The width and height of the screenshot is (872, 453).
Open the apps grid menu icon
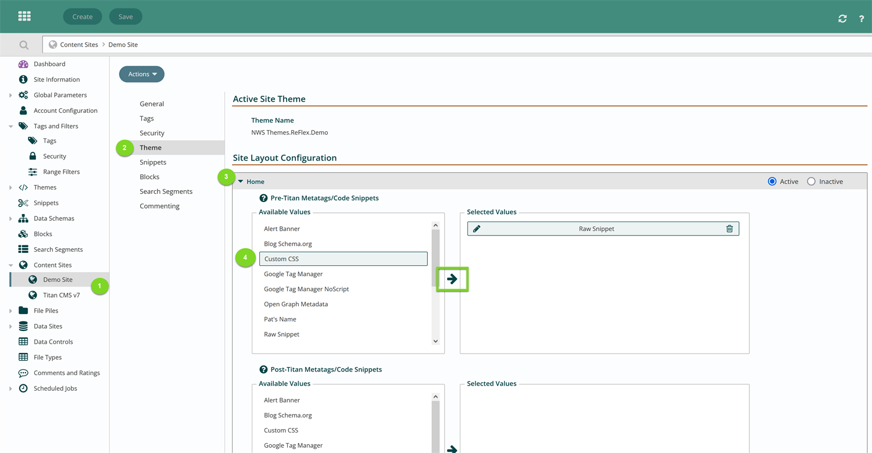24,16
